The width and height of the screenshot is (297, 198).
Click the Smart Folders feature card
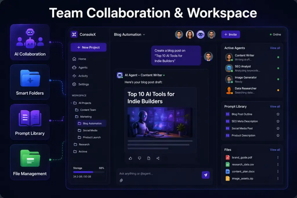30,82
